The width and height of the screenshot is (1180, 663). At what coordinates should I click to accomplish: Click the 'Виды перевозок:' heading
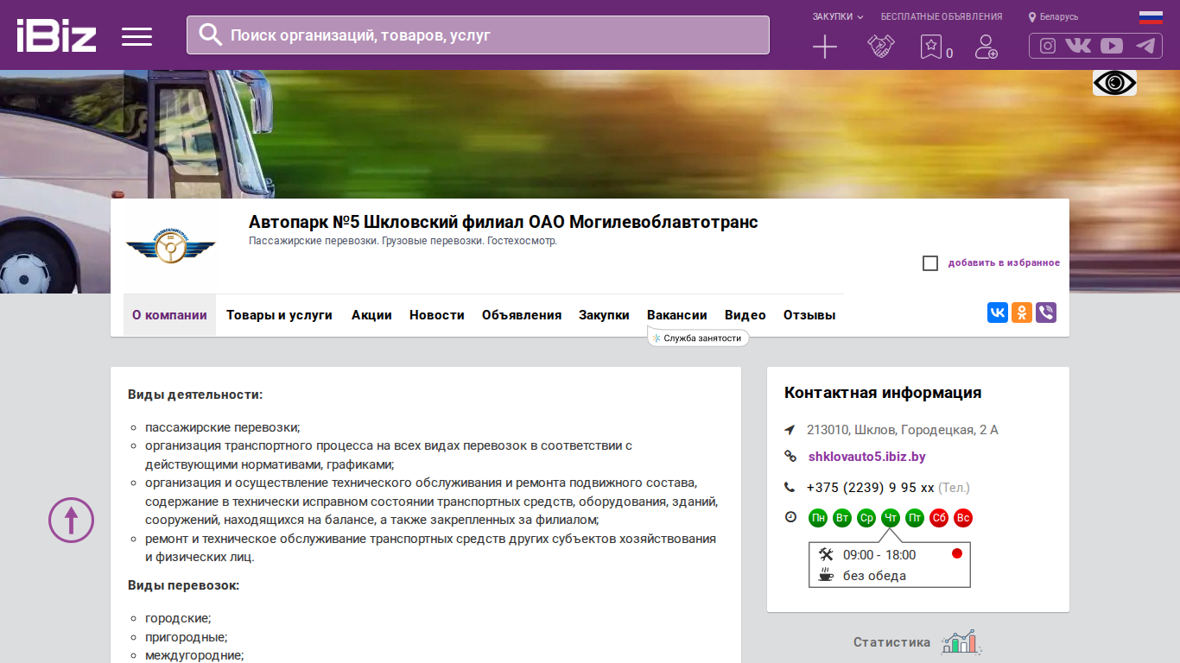[183, 585]
